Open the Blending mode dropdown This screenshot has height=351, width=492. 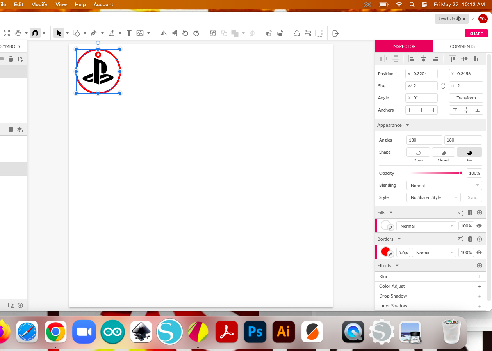(444, 186)
